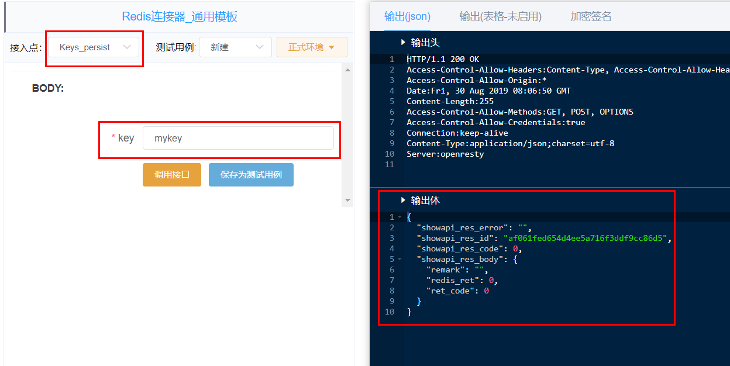This screenshot has height=366, width=730.
Task: Switch to the 加密签名 tab
Action: [591, 16]
